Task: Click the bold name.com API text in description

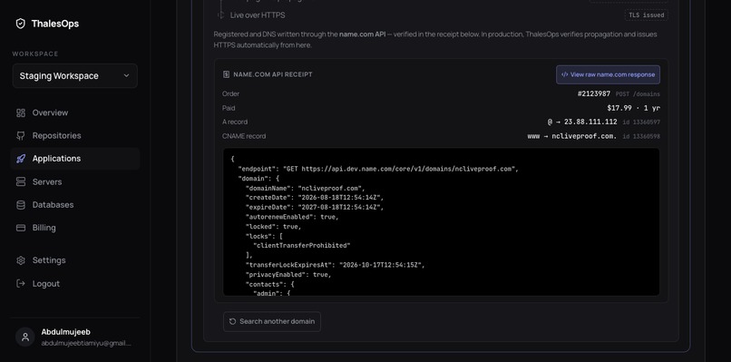Action: pos(362,34)
